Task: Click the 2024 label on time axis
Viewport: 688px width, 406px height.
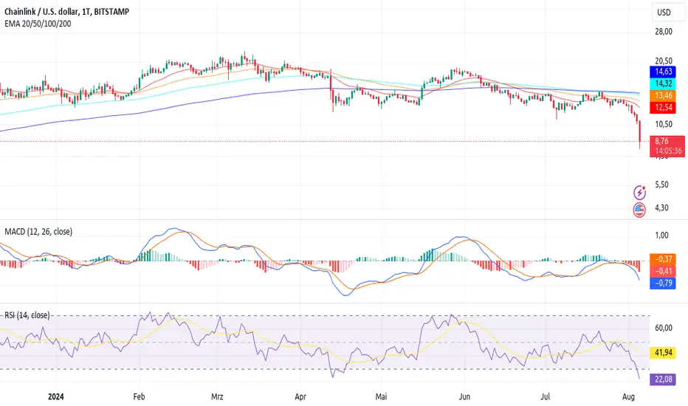Action: coord(55,397)
